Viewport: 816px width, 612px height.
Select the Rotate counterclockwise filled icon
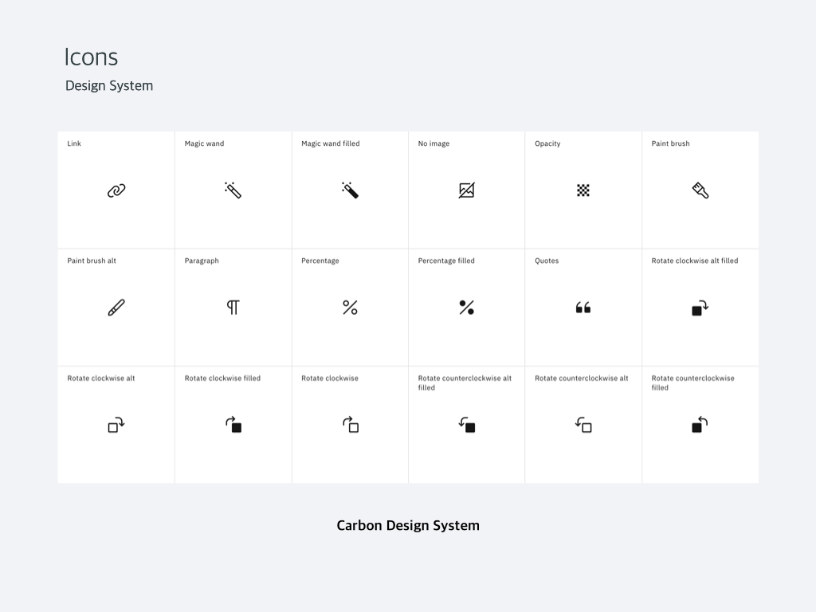coord(700,425)
